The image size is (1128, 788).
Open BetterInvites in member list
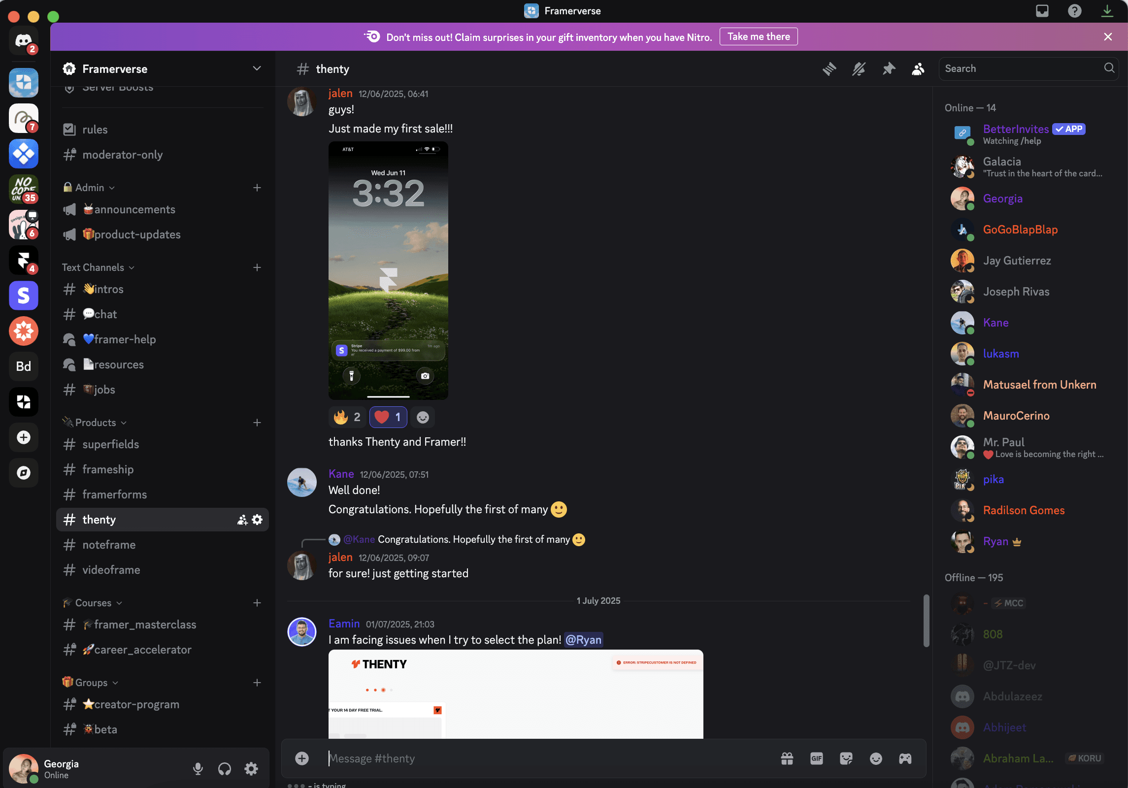1029,134
